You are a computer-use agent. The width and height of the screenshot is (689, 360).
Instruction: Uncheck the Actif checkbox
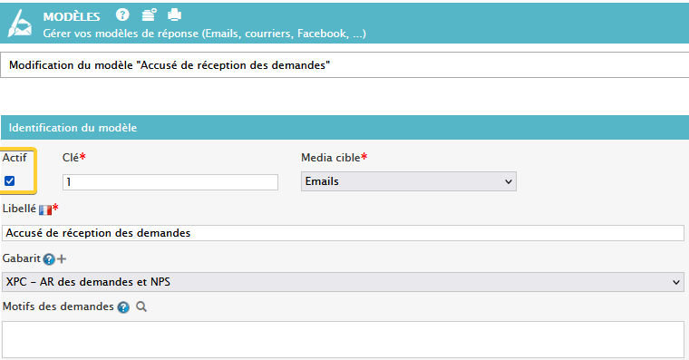click(9, 180)
